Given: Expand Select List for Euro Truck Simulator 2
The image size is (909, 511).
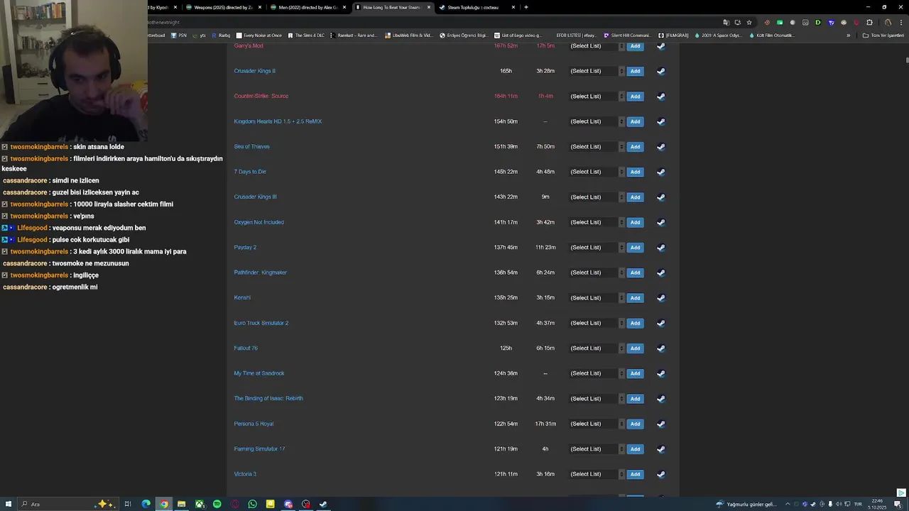Looking at the screenshot, I should click(x=597, y=323).
